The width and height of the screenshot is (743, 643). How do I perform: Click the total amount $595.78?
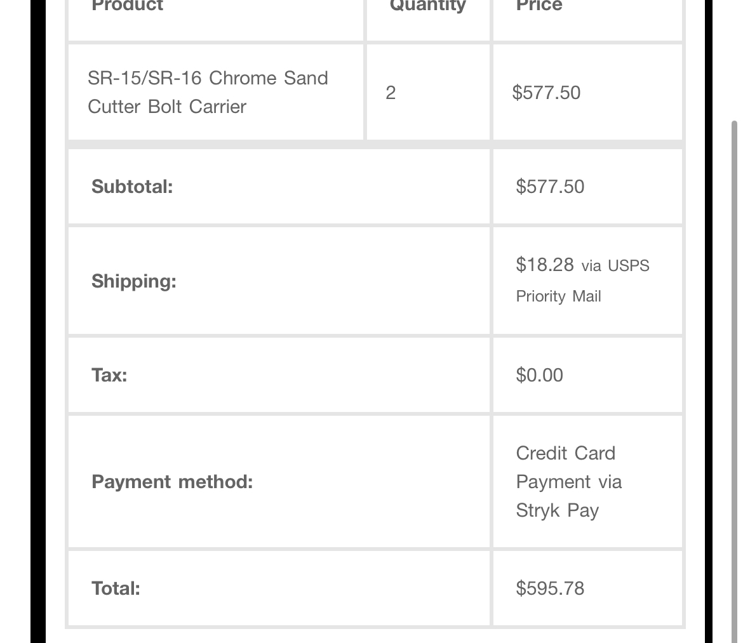pos(550,588)
